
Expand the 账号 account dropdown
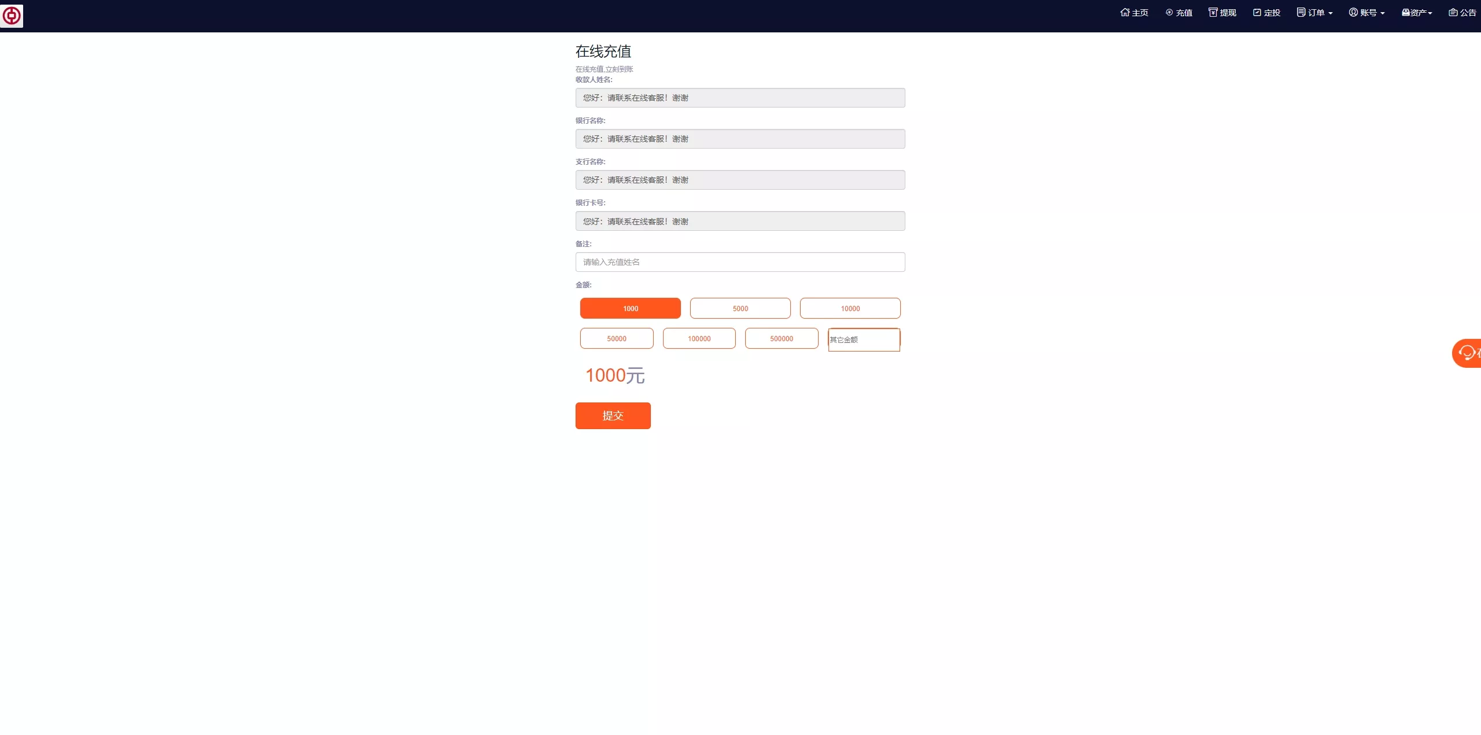click(x=1366, y=13)
